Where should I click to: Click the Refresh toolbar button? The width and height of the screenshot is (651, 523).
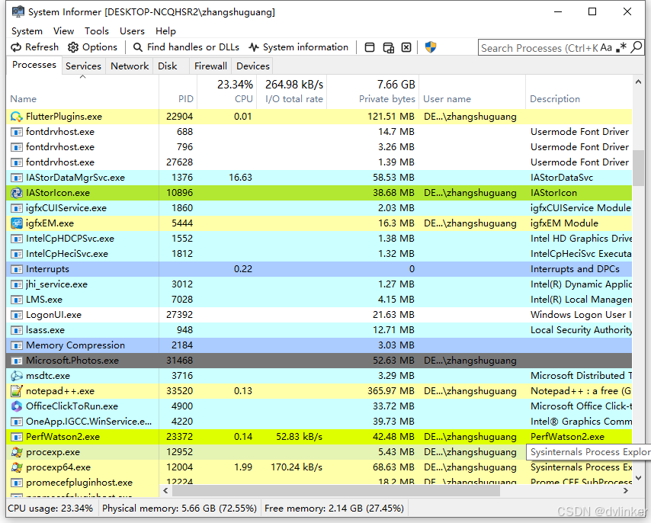(x=34, y=47)
